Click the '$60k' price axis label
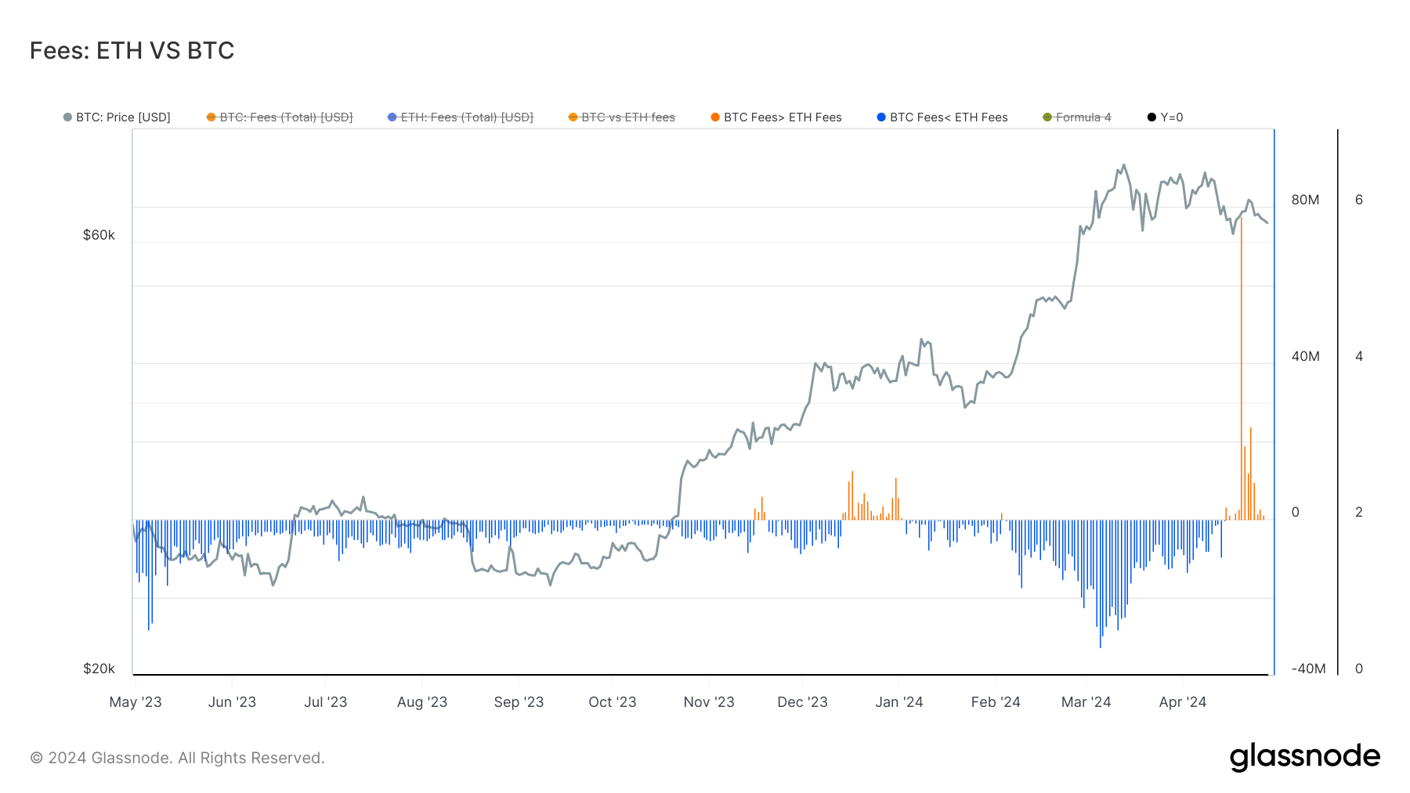Image resolution: width=1410 pixels, height=793 pixels. 99,235
